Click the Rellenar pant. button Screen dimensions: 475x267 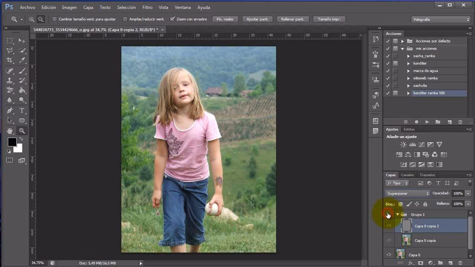[293, 19]
